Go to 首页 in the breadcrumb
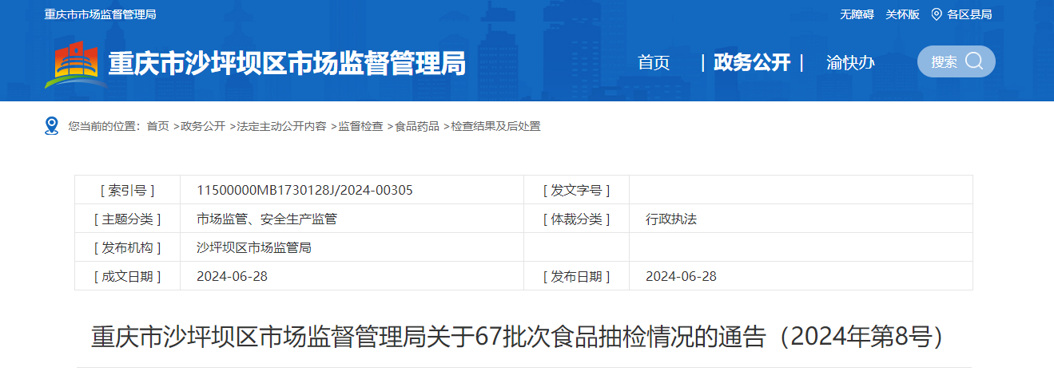The image size is (1054, 387). coord(157,126)
